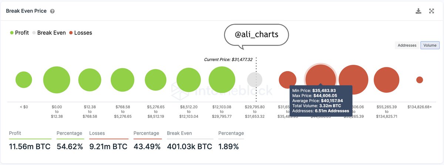Viewport: 444px width, 165px height.
Task: Switch to the Volume view
Action: [x=430, y=46]
